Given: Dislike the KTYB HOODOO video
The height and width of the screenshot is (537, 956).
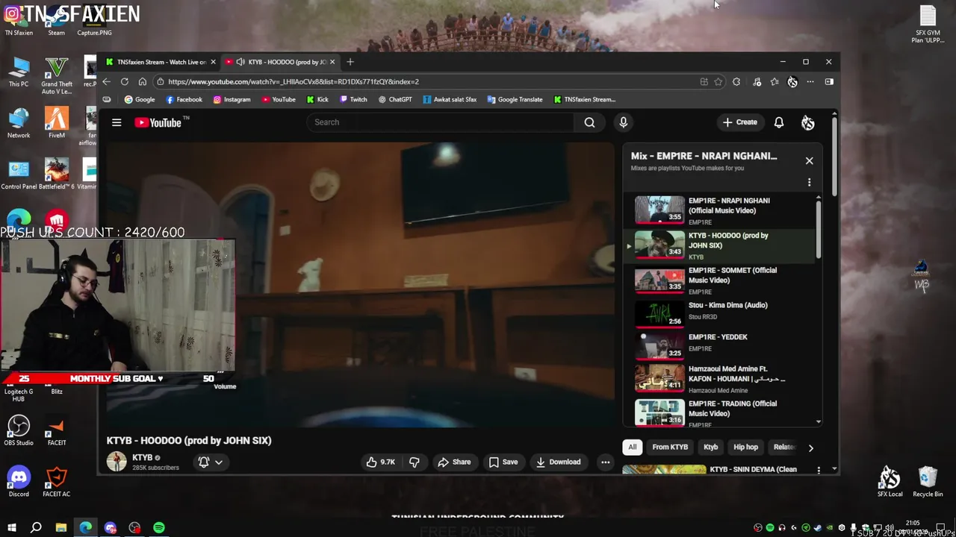Looking at the screenshot, I should [x=414, y=462].
